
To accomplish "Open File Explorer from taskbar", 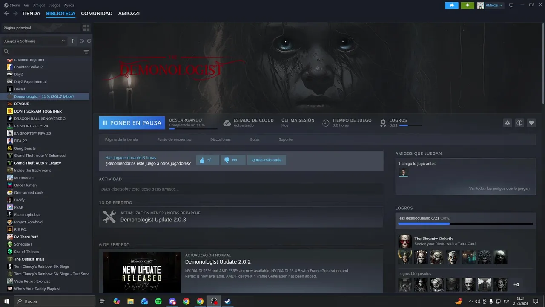I will [130, 301].
